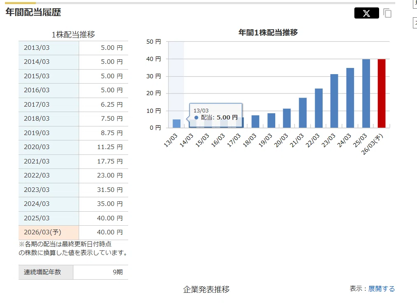Click the 22/03 bar in the chart
This screenshot has width=417, height=306.
[319, 108]
